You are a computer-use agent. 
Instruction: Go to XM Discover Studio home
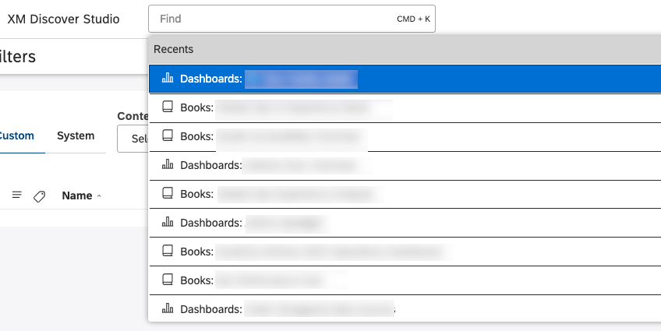click(x=63, y=19)
